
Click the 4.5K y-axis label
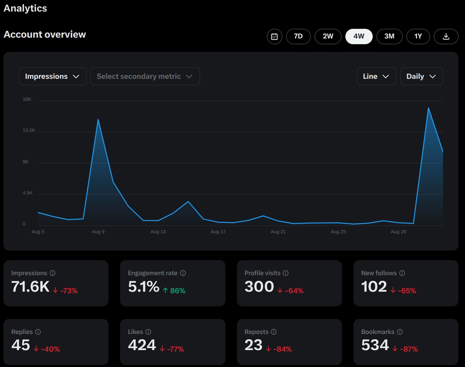pyautogui.click(x=28, y=193)
